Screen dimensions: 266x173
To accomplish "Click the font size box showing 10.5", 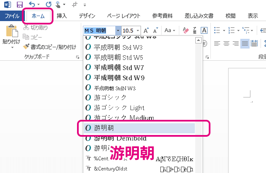I will pyautogui.click(x=128, y=31).
